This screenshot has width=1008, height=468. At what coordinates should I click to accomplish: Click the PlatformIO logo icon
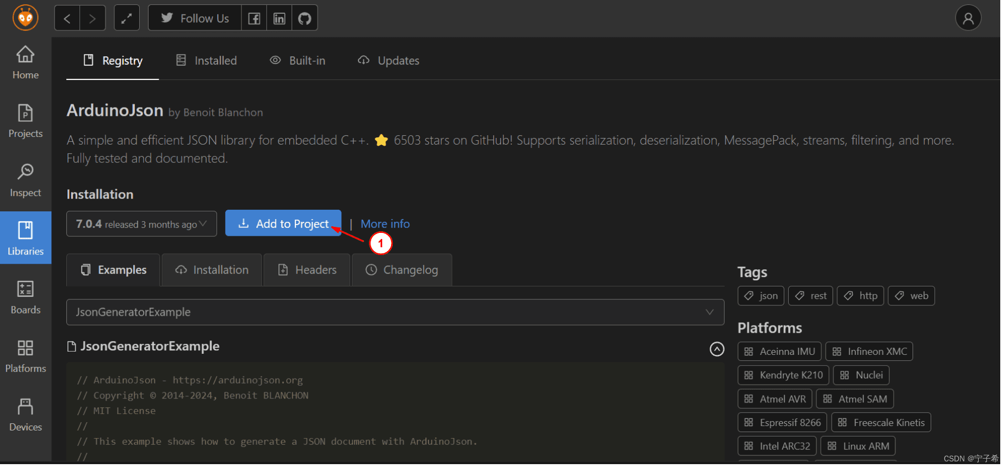click(x=25, y=18)
